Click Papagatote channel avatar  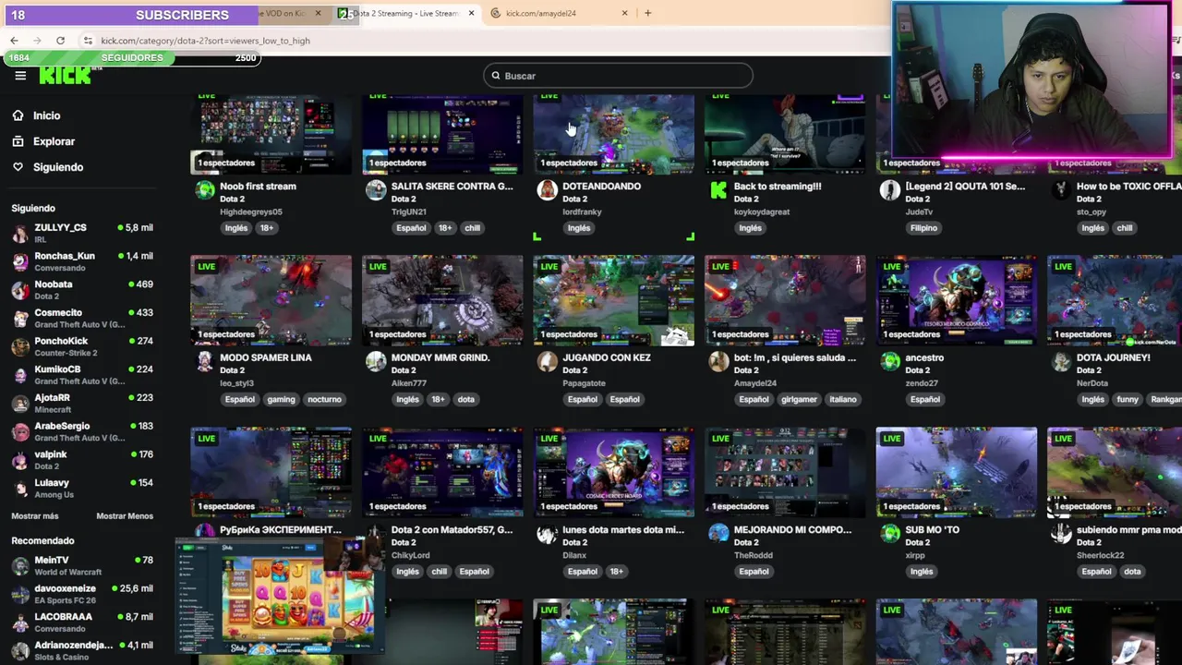point(548,362)
